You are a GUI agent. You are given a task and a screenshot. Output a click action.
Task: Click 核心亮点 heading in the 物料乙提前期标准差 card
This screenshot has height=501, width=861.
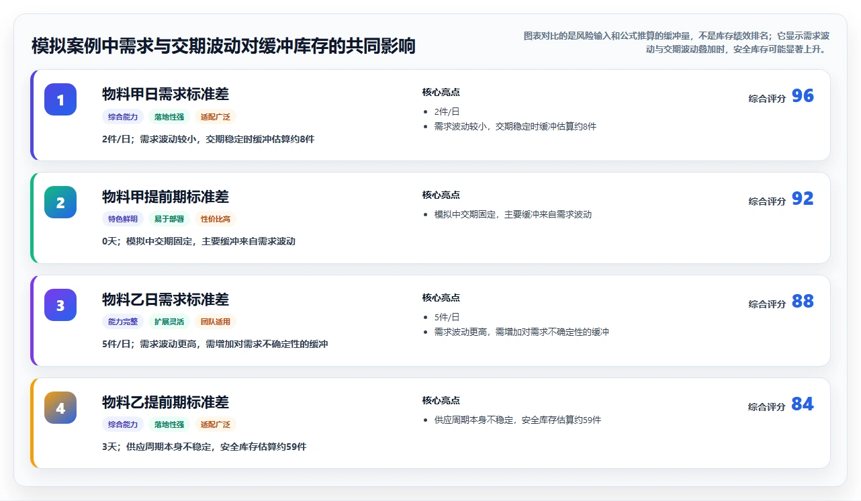[441, 400]
